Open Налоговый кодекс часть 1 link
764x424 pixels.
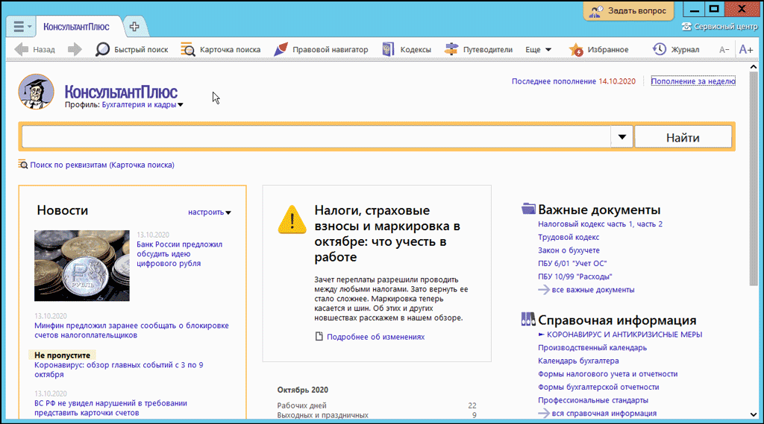[585, 224]
